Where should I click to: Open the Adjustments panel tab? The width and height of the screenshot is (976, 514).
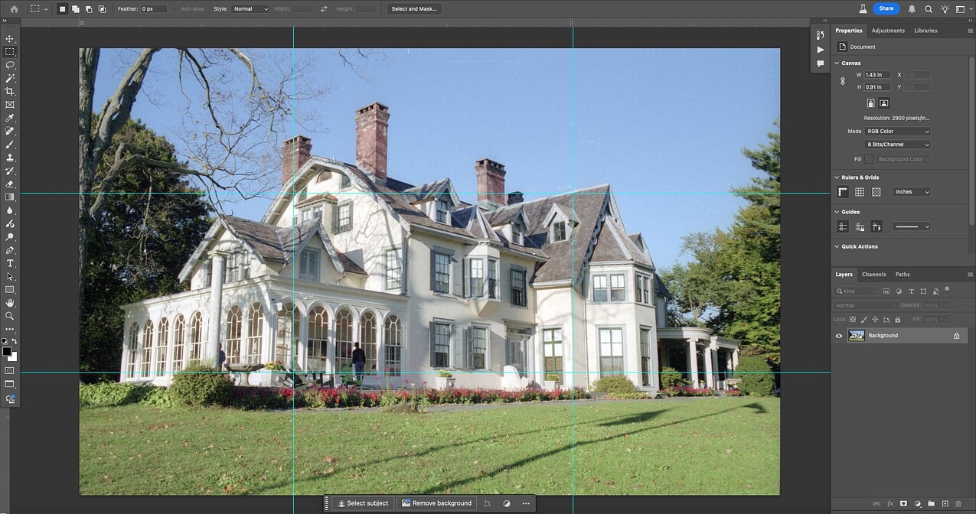coord(888,30)
